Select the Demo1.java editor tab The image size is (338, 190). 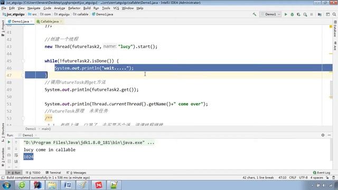click(x=20, y=21)
